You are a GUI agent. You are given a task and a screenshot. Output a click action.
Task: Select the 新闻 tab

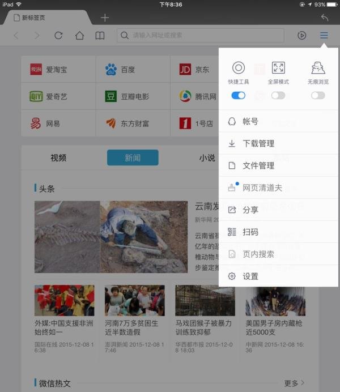point(133,157)
